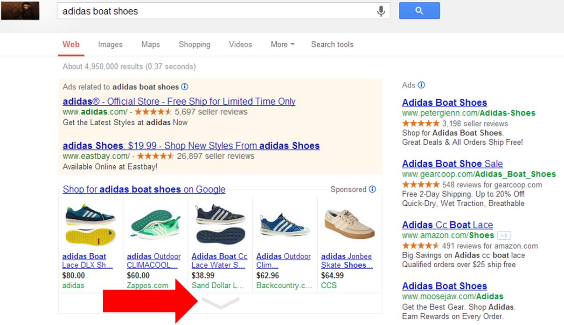The width and height of the screenshot is (564, 325).
Task: Select the beige Jonbee Skate shoe image
Action: 349,224
